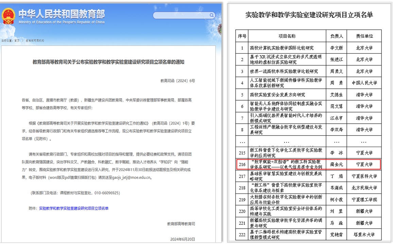Click project 高校计算机实验教学国际比较研究 in row 1
Viewport: 393px width, 244px height.
click(x=281, y=48)
